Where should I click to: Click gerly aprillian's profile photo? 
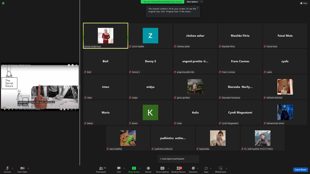coord(195,87)
